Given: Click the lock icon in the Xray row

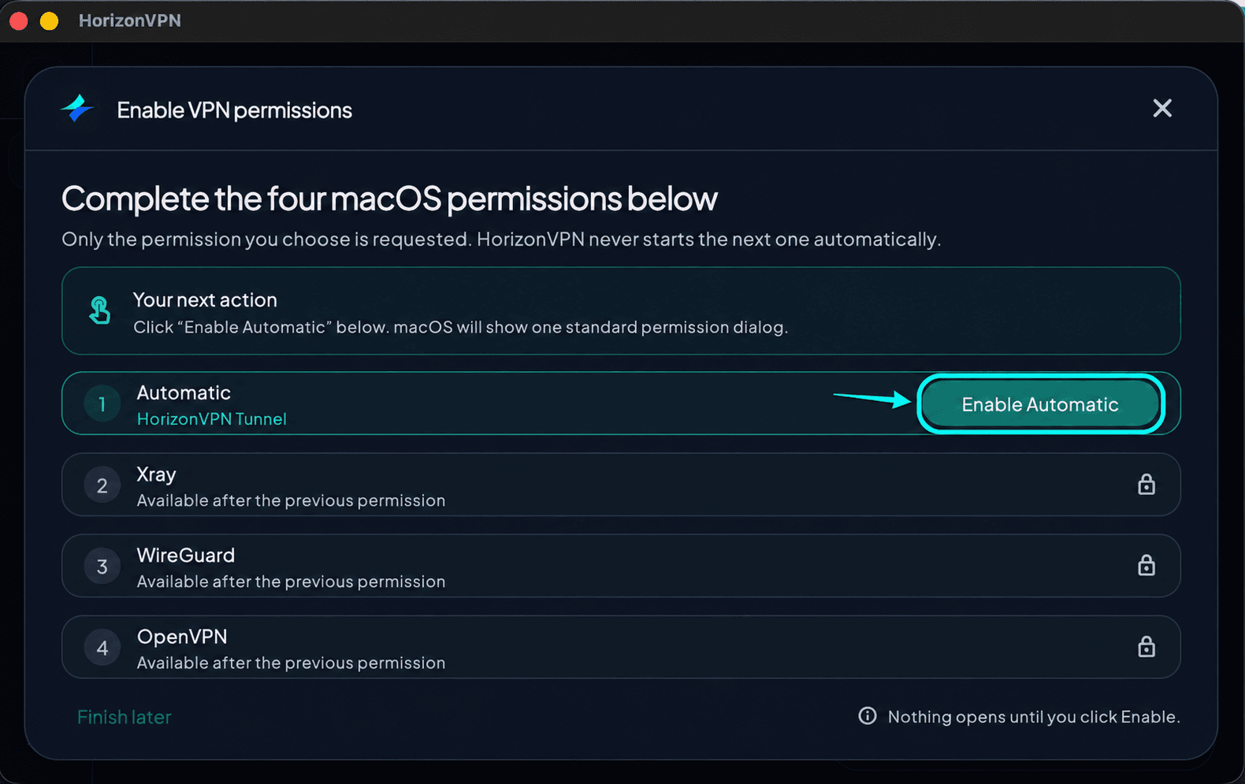Looking at the screenshot, I should point(1147,484).
